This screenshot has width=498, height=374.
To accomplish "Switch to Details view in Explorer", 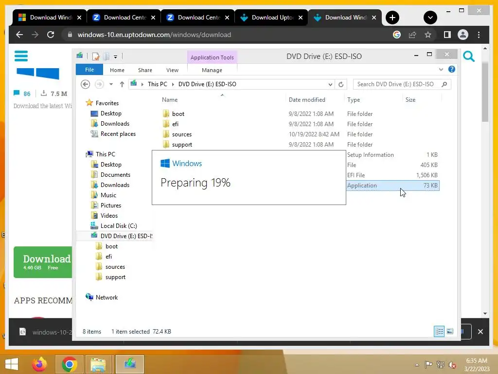I will (439, 331).
